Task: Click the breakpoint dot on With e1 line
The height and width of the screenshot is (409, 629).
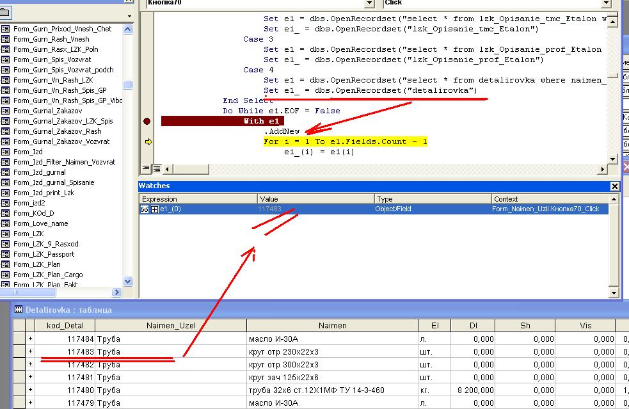Action: pos(147,121)
